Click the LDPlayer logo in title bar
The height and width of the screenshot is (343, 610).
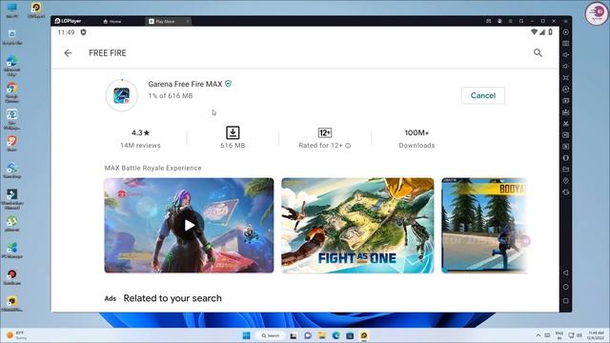point(68,21)
